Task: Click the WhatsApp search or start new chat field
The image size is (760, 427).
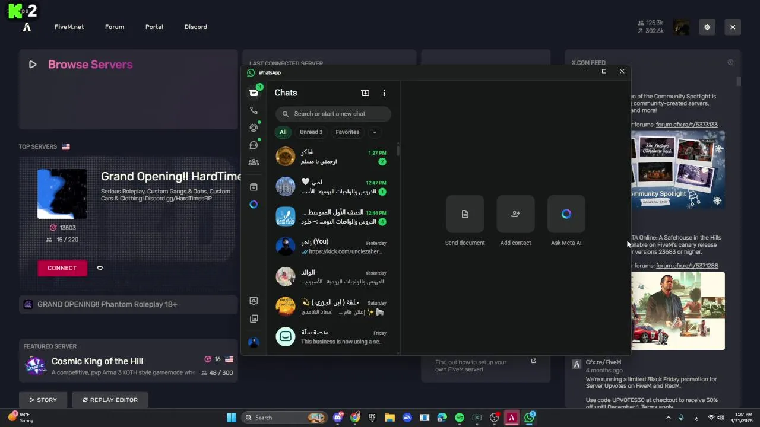Action: tap(333, 114)
